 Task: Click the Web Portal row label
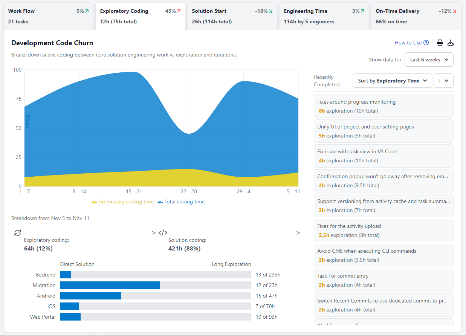click(43, 317)
